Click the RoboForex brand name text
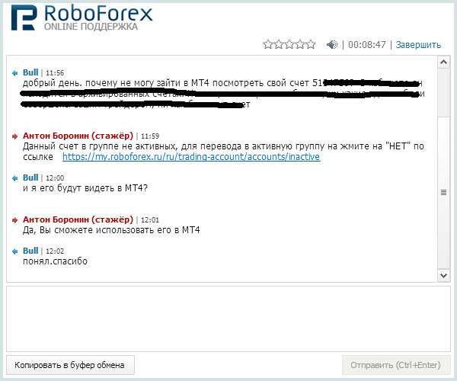This screenshot has height=381, width=457. (98, 14)
